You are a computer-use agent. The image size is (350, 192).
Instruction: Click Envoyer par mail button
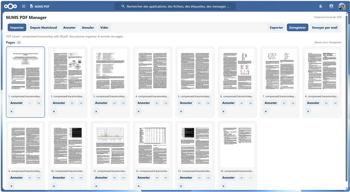(325, 28)
